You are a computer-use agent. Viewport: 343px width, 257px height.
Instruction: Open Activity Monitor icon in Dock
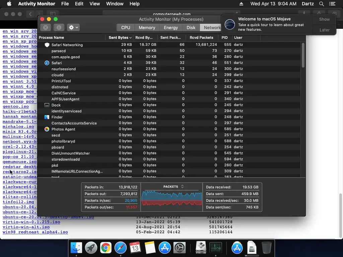215,248
